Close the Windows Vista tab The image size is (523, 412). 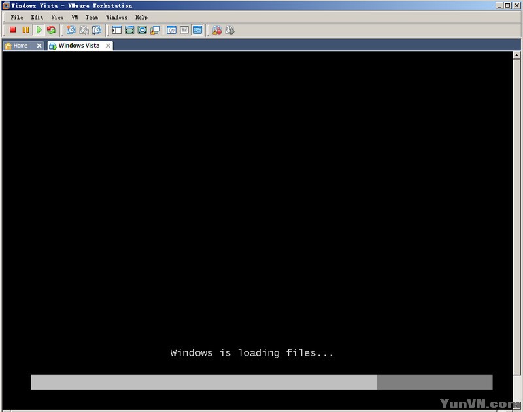tap(108, 46)
